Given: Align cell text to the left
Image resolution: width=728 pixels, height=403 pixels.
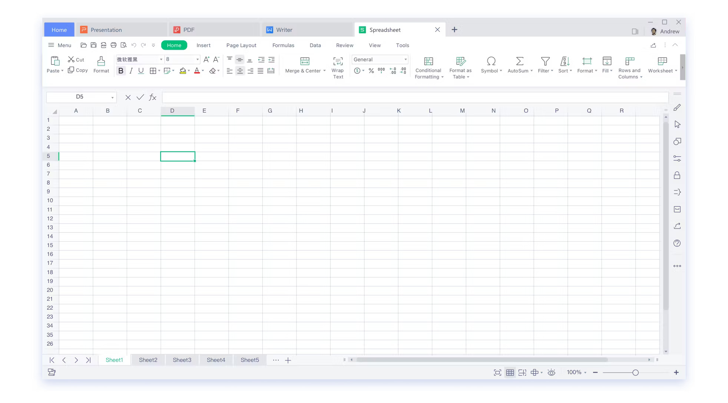Looking at the screenshot, I should [x=229, y=71].
